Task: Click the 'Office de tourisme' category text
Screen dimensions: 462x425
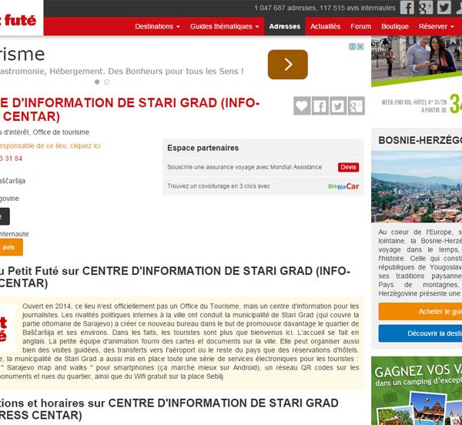Action: [x=61, y=132]
